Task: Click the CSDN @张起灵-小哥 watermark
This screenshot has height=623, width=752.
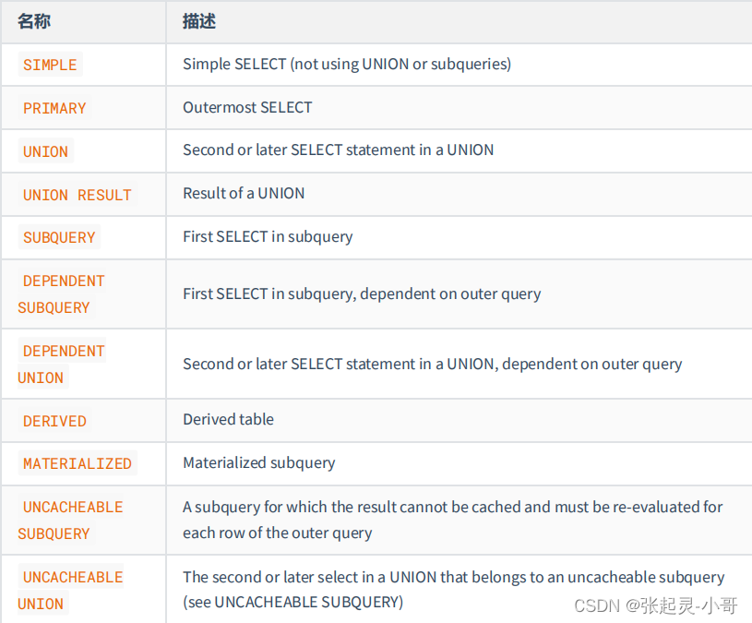Action: point(655,605)
